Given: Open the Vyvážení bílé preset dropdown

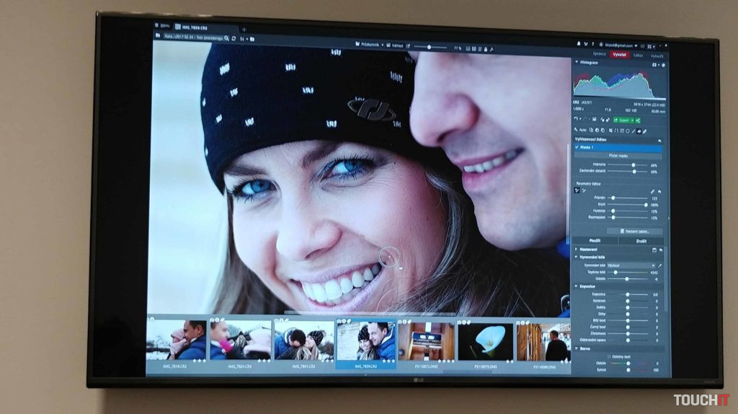Looking at the screenshot, I should click(631, 265).
